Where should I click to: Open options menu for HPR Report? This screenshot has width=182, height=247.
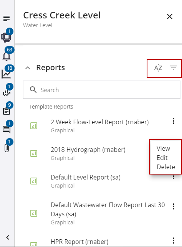(174, 240)
